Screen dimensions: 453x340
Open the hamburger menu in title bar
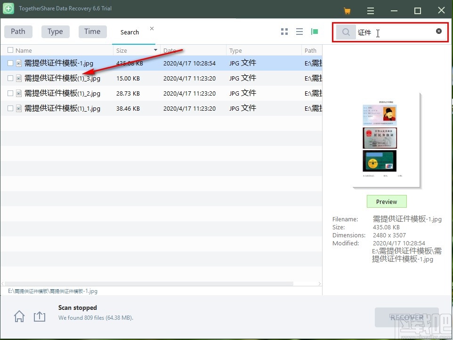[x=371, y=10]
